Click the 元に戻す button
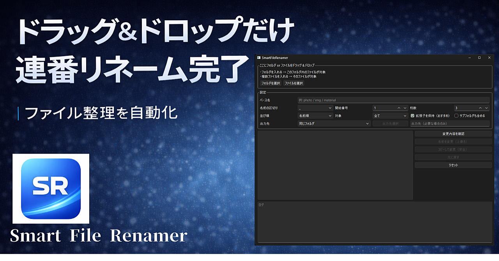Image resolution: width=499 pixels, height=261 pixels. tap(453, 157)
